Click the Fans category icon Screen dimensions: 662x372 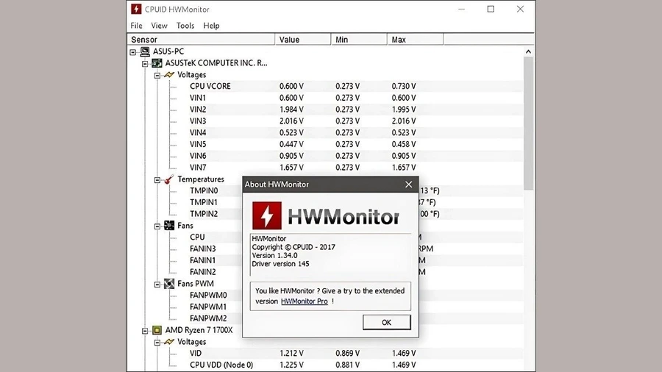pos(169,226)
